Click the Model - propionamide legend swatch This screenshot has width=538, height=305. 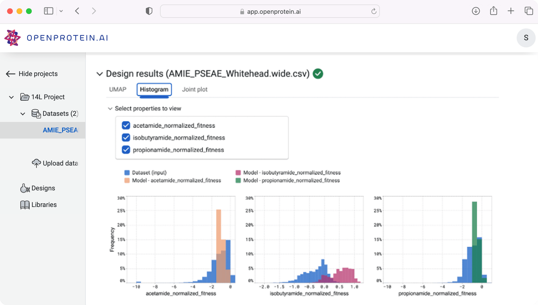(238, 180)
